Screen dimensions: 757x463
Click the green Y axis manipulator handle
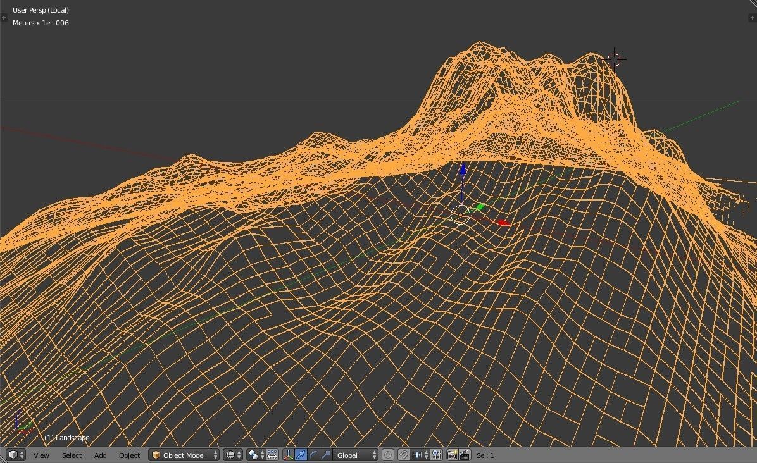pos(479,207)
